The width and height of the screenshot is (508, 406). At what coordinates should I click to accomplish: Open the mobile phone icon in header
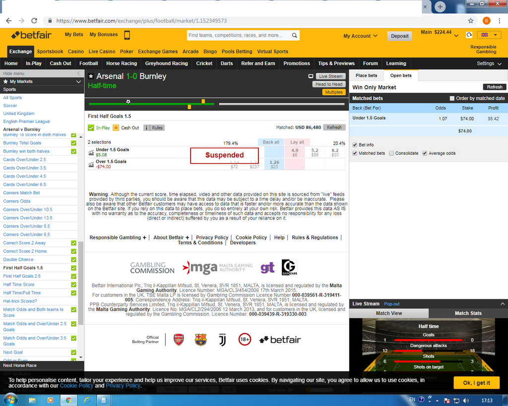click(127, 35)
